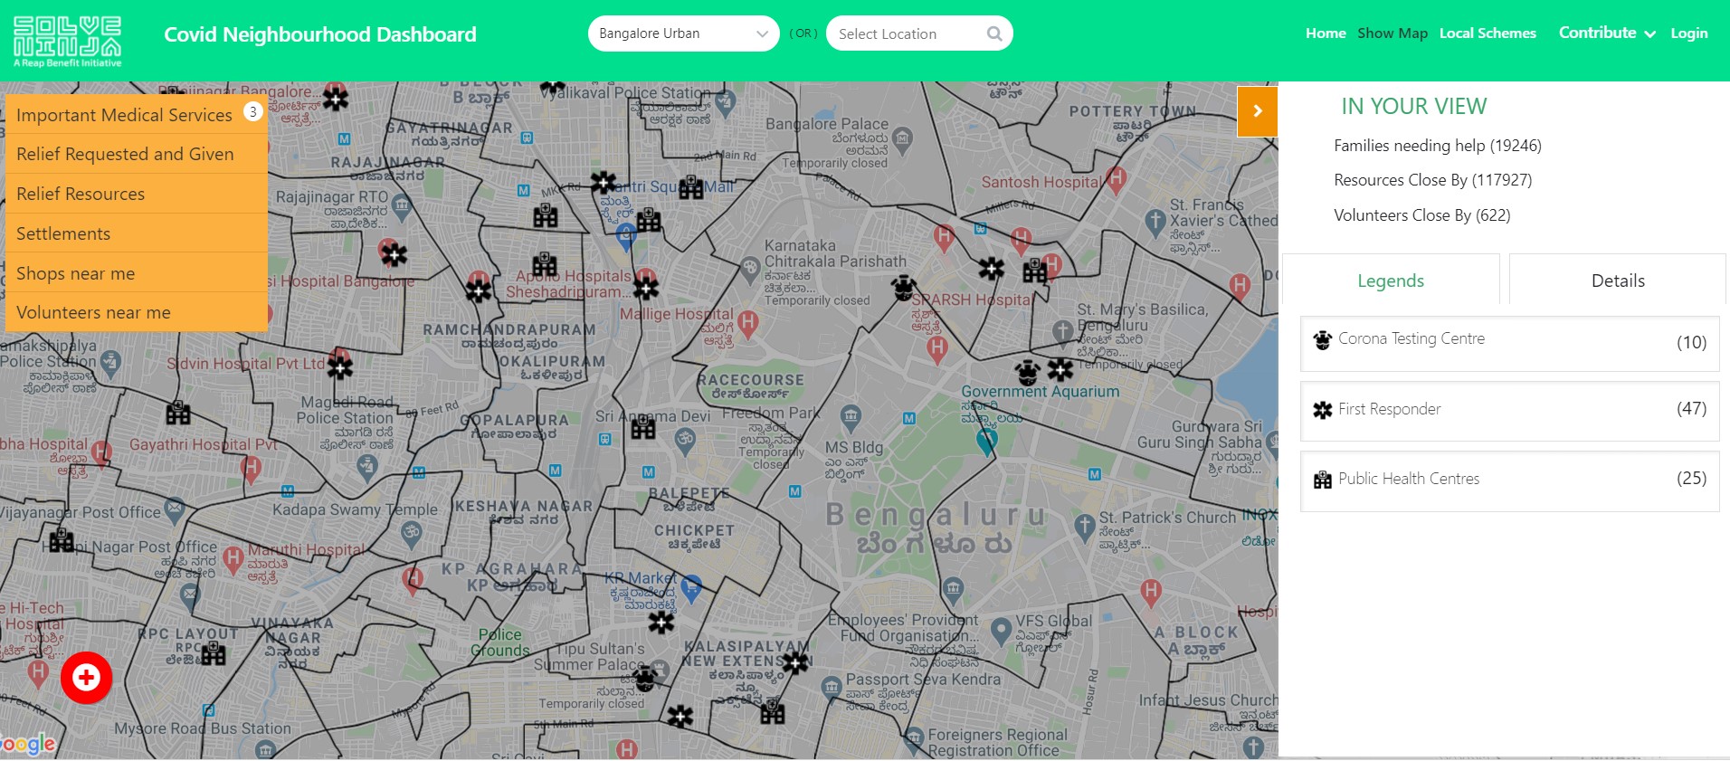Image resolution: width=1730 pixels, height=761 pixels.
Task: Click the KR Market shopping pin
Action: pyautogui.click(x=691, y=588)
